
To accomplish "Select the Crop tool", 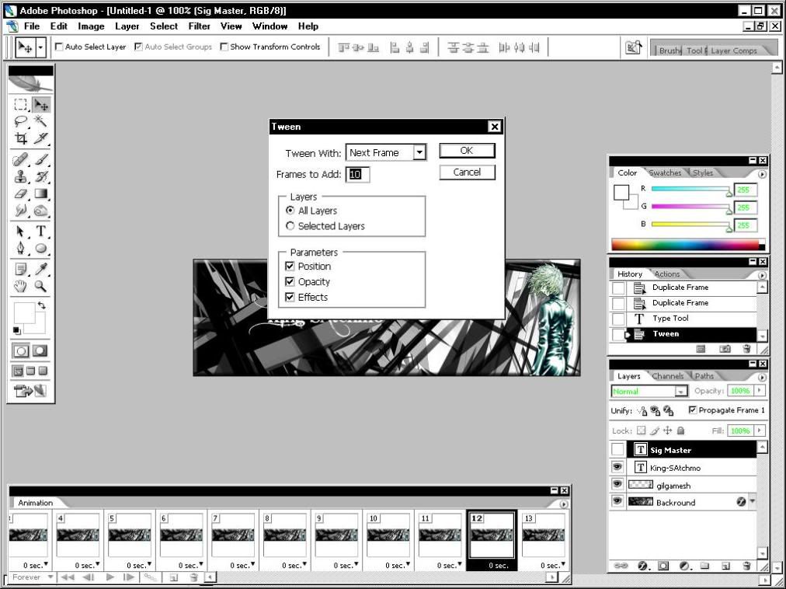I will (20, 138).
